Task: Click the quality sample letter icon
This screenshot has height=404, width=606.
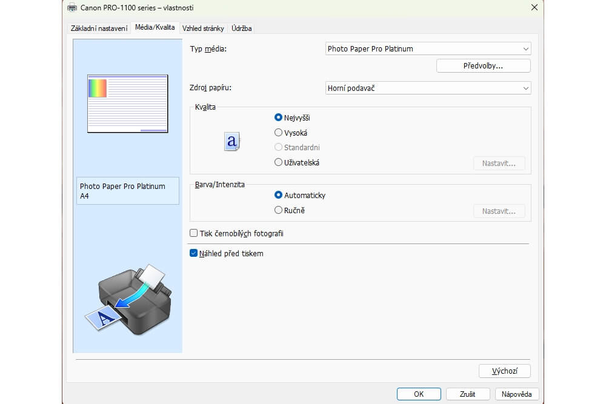Action: point(231,142)
